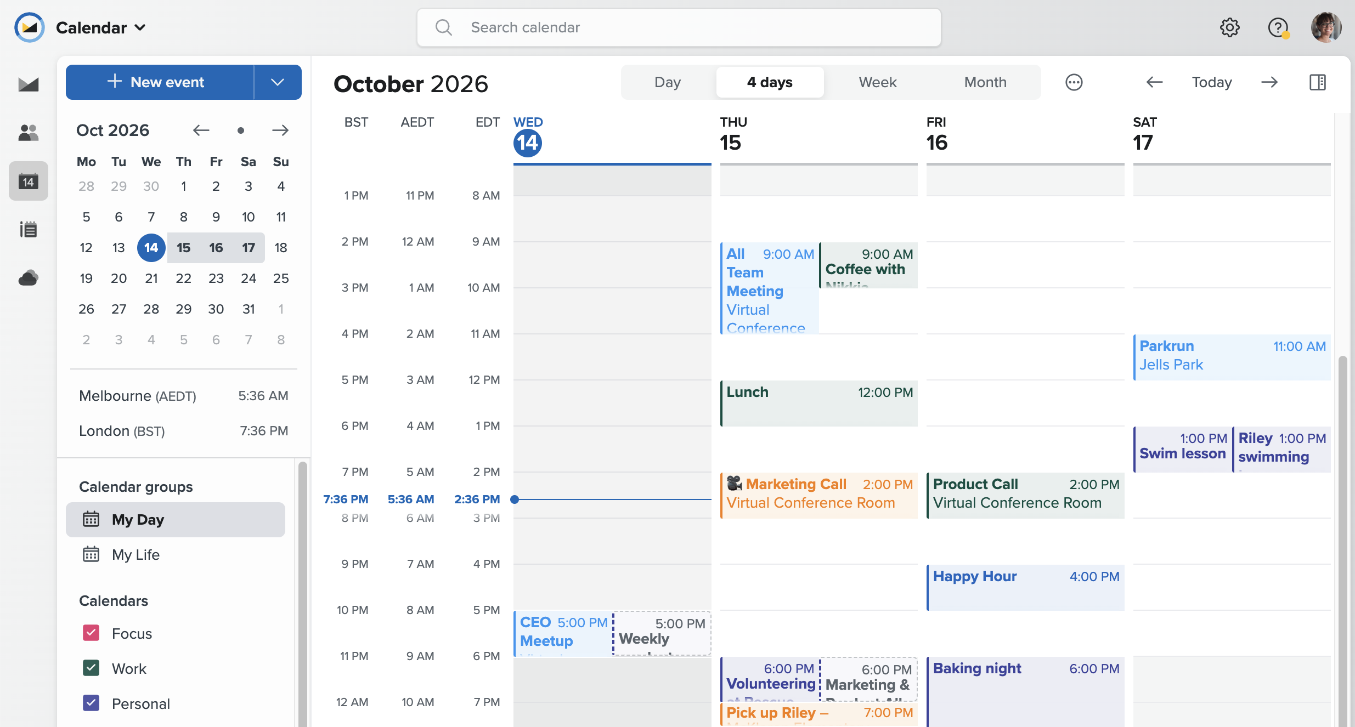Screen dimensions: 1355x727
Task: Expand the New event dropdown arrow
Action: click(278, 82)
